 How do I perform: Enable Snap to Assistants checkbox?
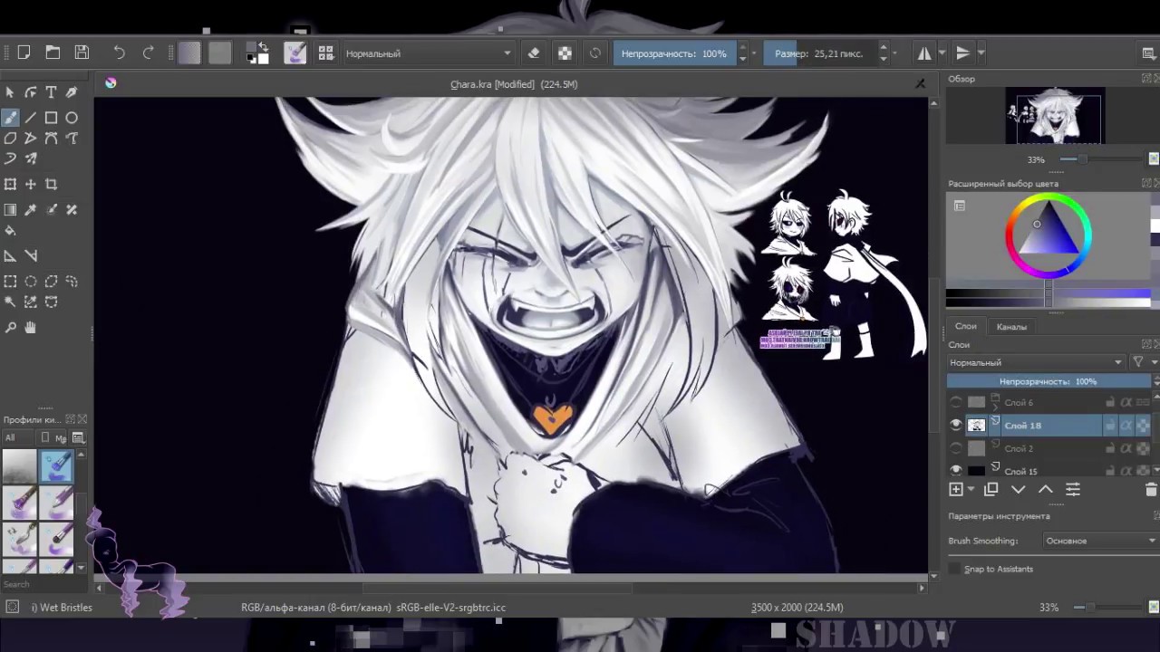coord(954,569)
